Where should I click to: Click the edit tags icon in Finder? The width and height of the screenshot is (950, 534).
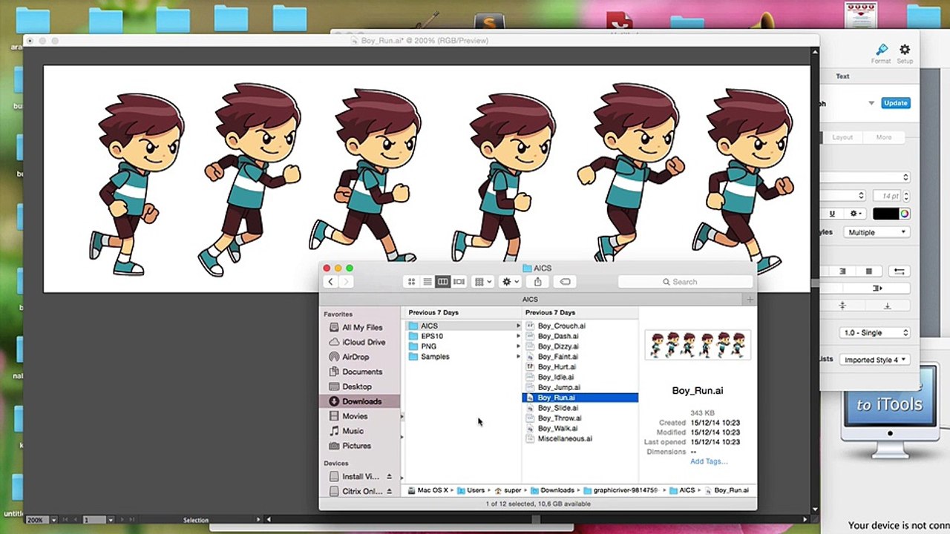point(565,282)
